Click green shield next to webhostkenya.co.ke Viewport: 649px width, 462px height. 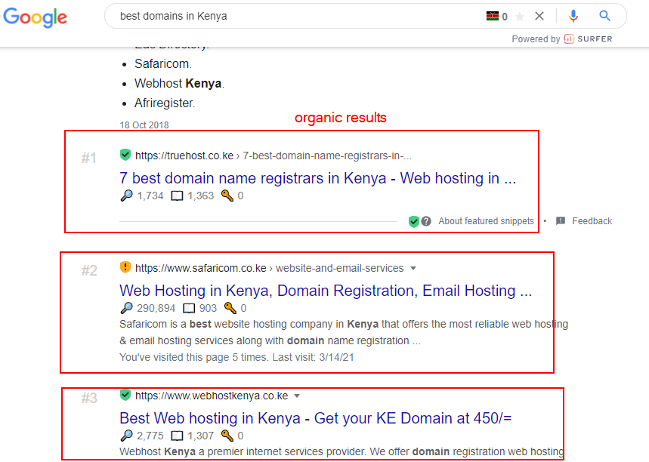click(x=125, y=395)
